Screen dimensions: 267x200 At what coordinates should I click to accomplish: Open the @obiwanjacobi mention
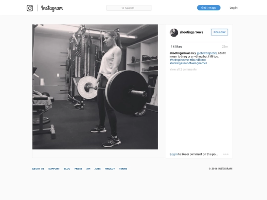(207, 53)
